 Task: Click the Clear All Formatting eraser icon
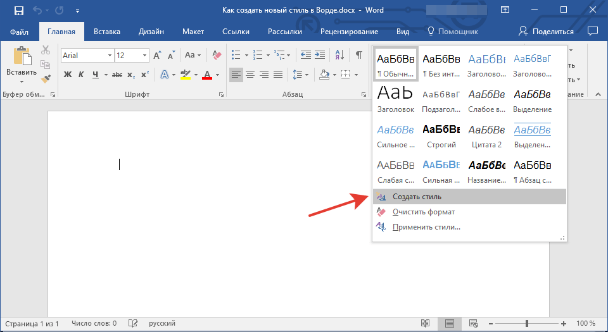tap(217, 56)
